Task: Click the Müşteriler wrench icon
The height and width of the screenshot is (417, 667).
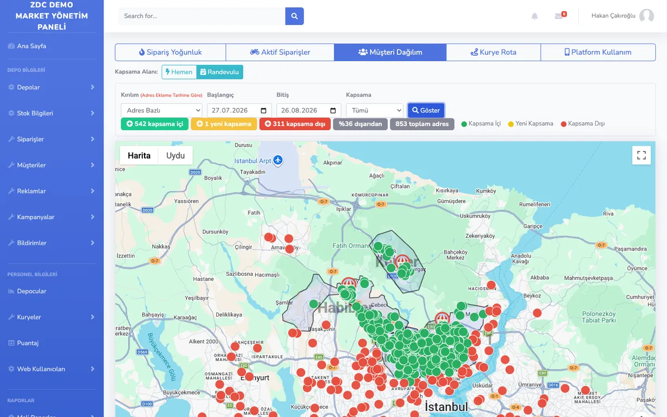Action: click(11, 165)
